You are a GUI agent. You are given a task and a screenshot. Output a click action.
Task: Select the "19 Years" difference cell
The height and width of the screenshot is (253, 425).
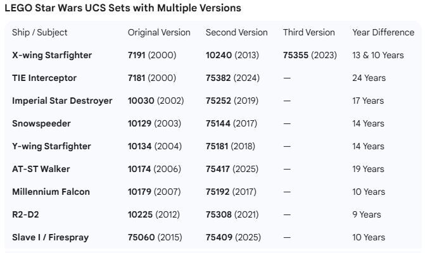point(368,169)
